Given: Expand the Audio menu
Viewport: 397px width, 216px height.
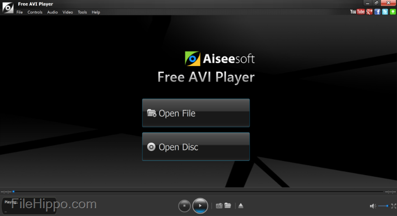Looking at the screenshot, I should click(x=53, y=12).
